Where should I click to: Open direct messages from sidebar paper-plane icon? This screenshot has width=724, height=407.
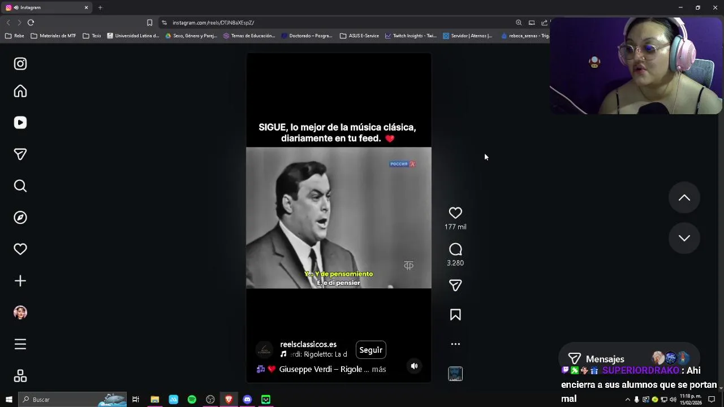(x=20, y=154)
